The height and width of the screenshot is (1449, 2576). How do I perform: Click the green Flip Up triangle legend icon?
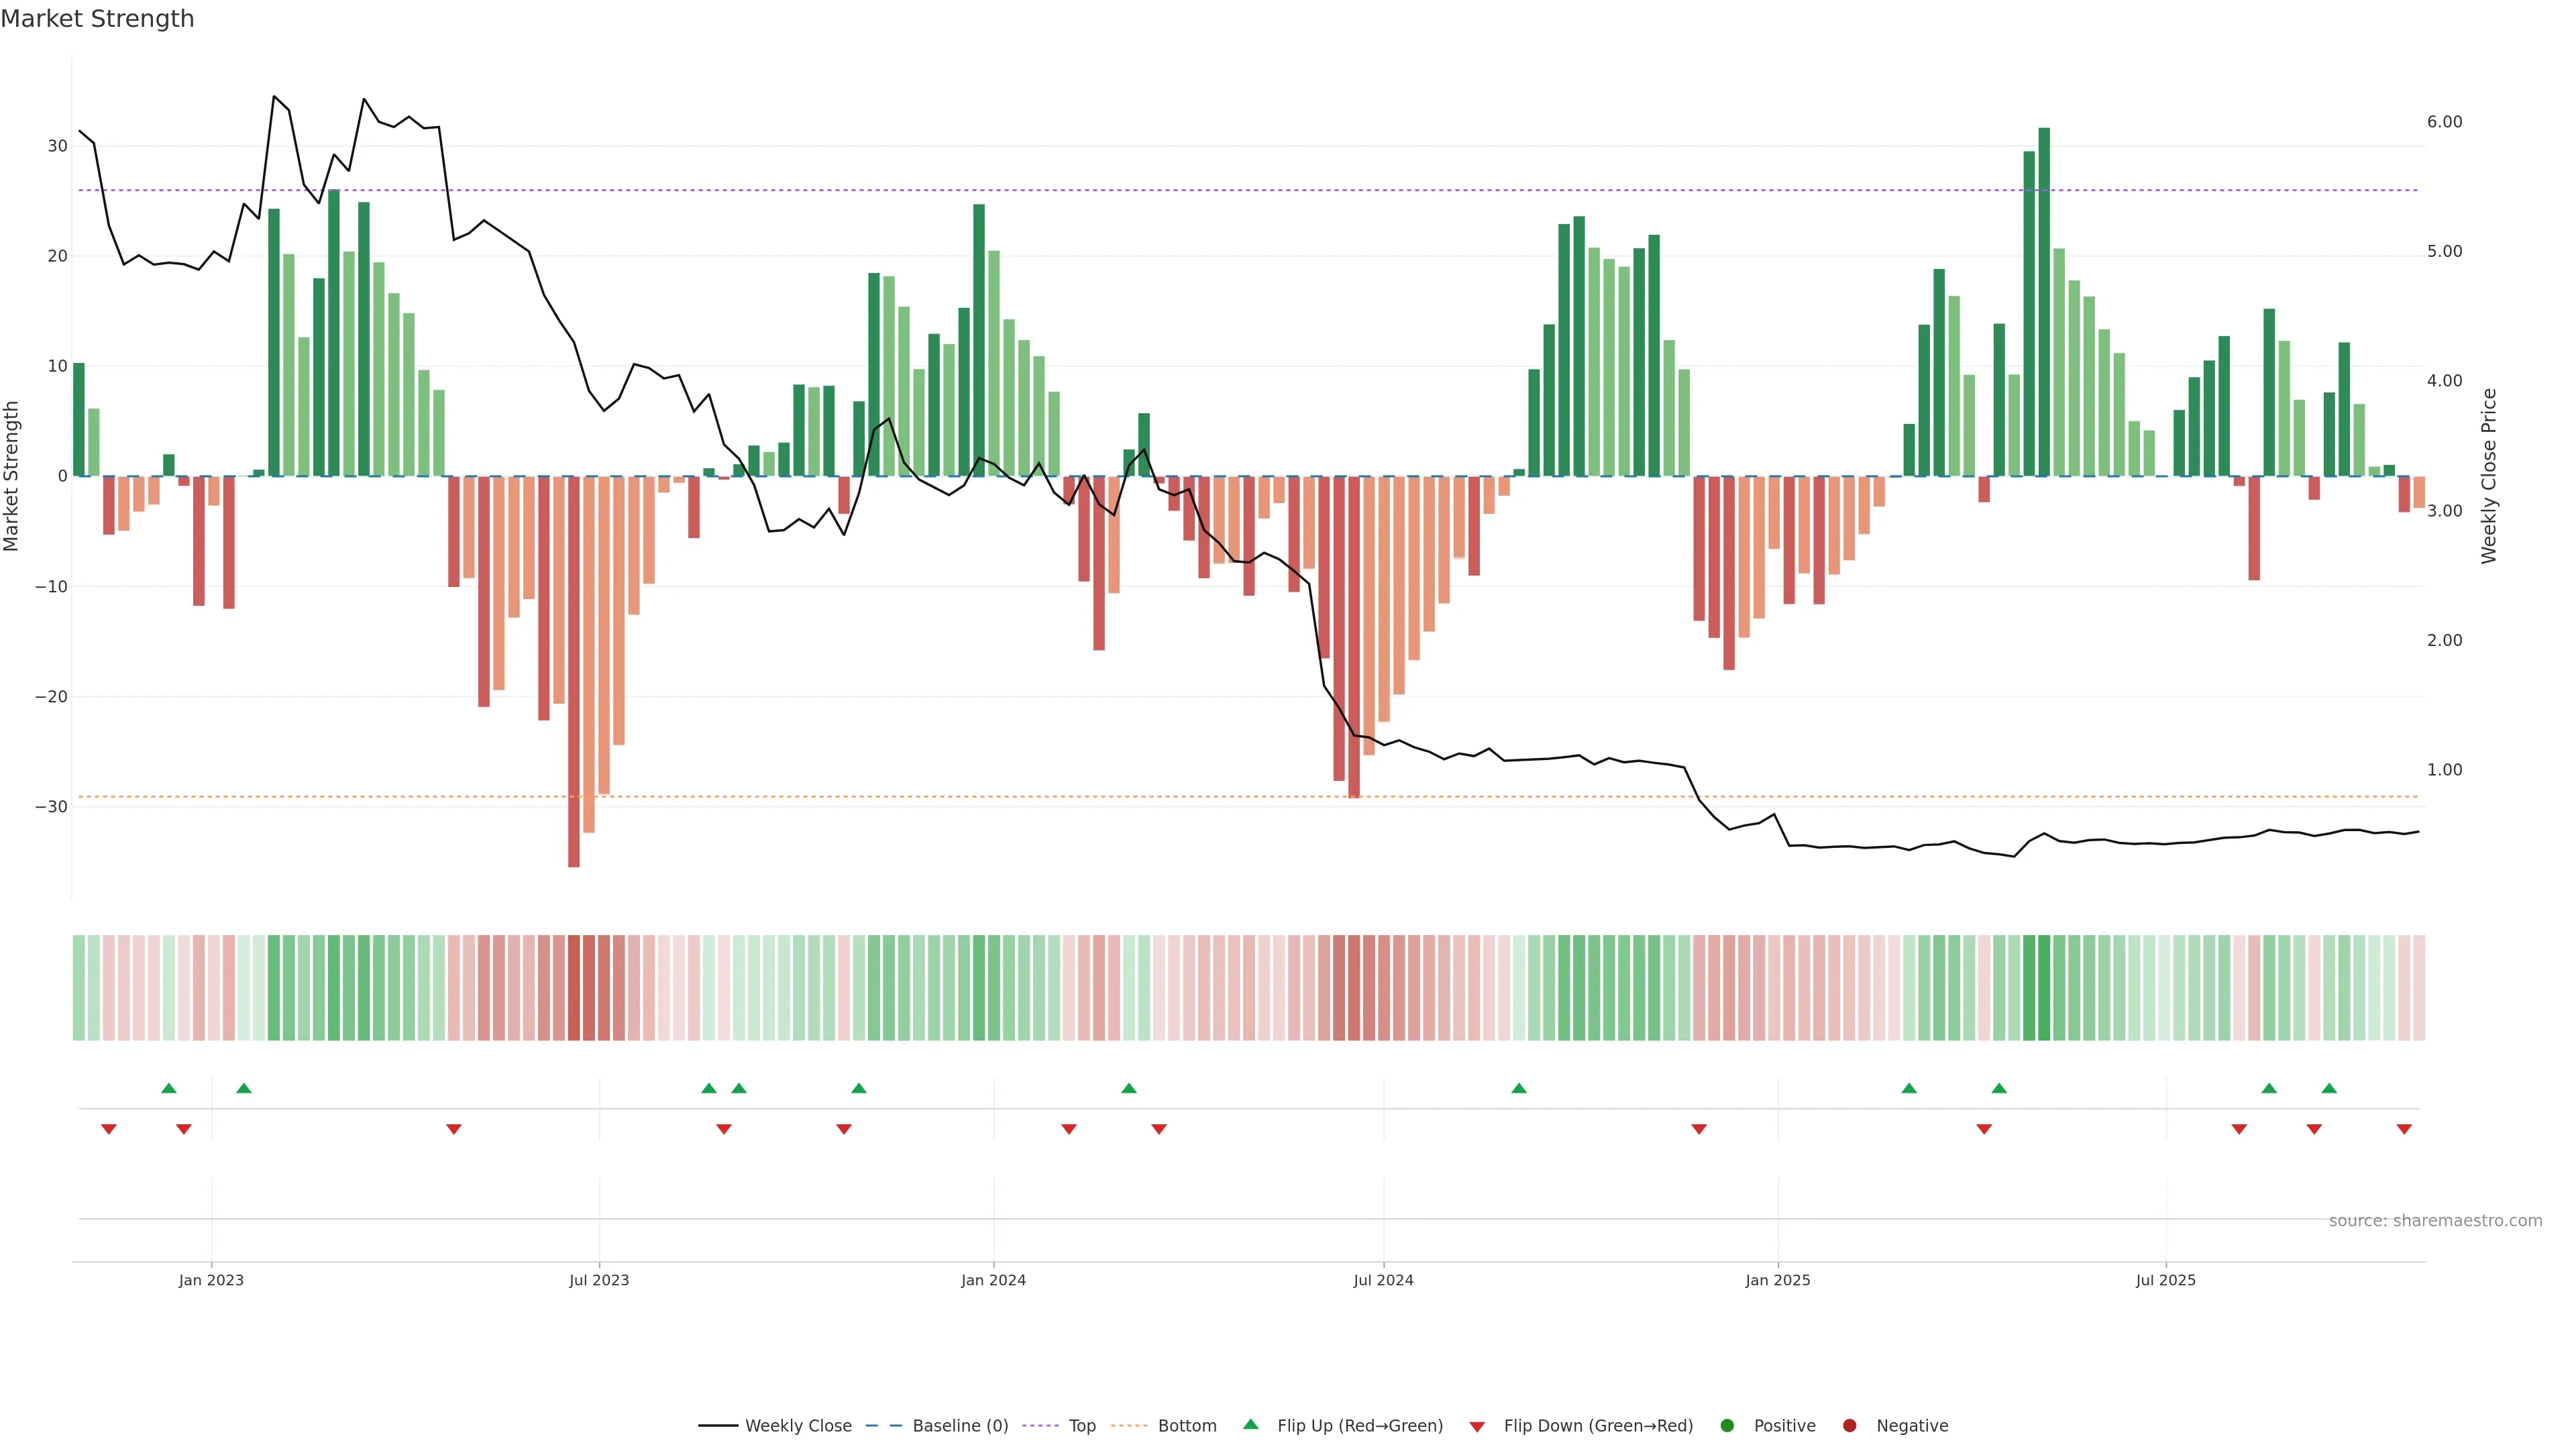(1250, 1424)
